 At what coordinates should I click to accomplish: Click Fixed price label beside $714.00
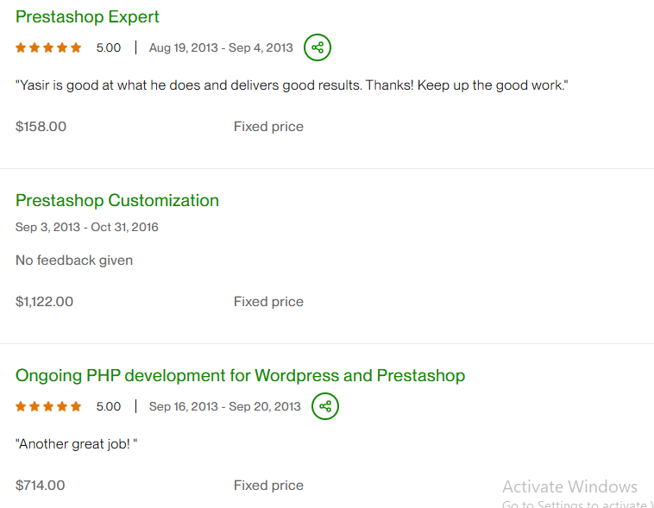tap(268, 486)
